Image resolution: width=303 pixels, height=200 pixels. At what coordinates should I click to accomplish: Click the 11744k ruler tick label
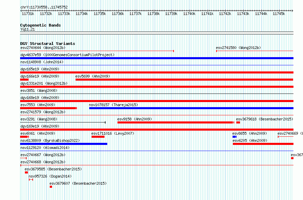(x=261, y=14)
